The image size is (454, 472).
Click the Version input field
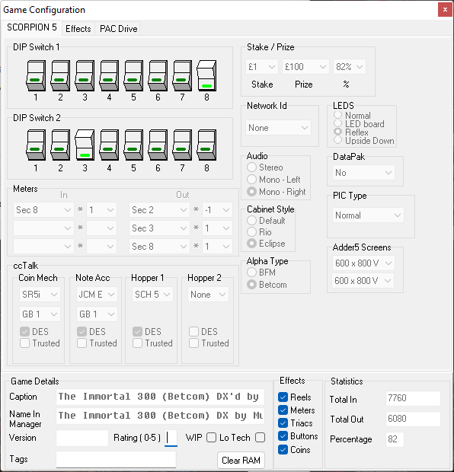pyautogui.click(x=82, y=438)
